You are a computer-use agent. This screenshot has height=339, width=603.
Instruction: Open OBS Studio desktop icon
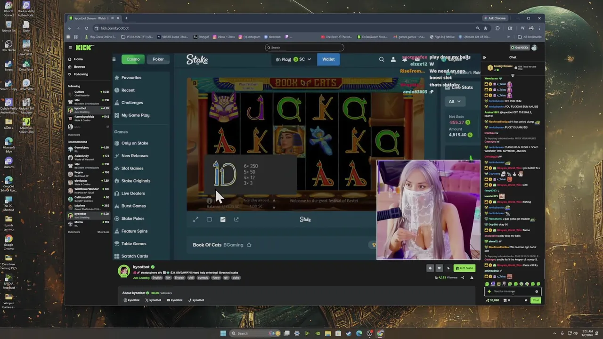(x=8, y=45)
